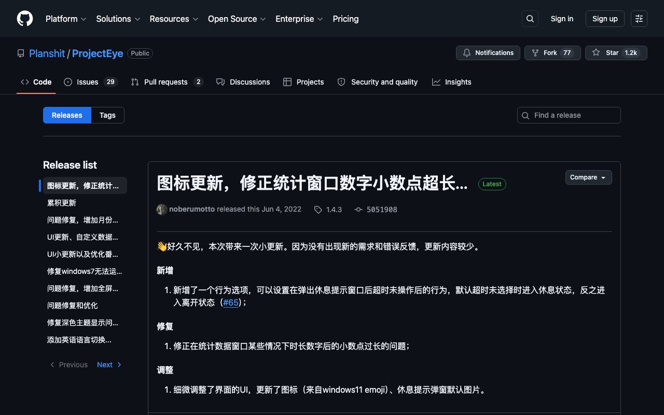This screenshot has width=664, height=415.
Task: Click the GitHub logo icon
Action: (x=25, y=19)
